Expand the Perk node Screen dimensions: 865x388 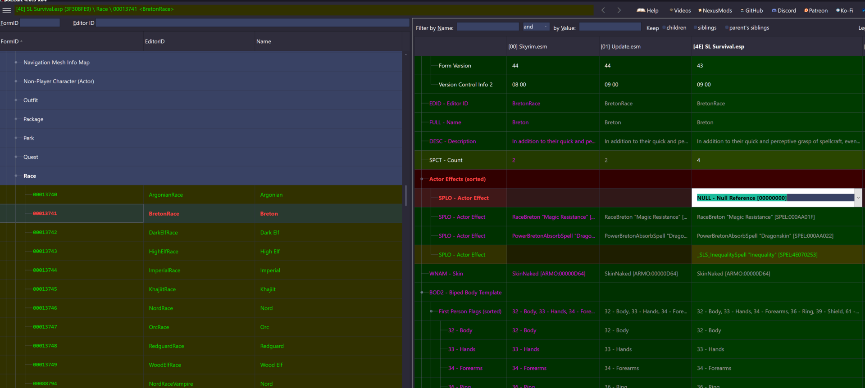point(16,138)
